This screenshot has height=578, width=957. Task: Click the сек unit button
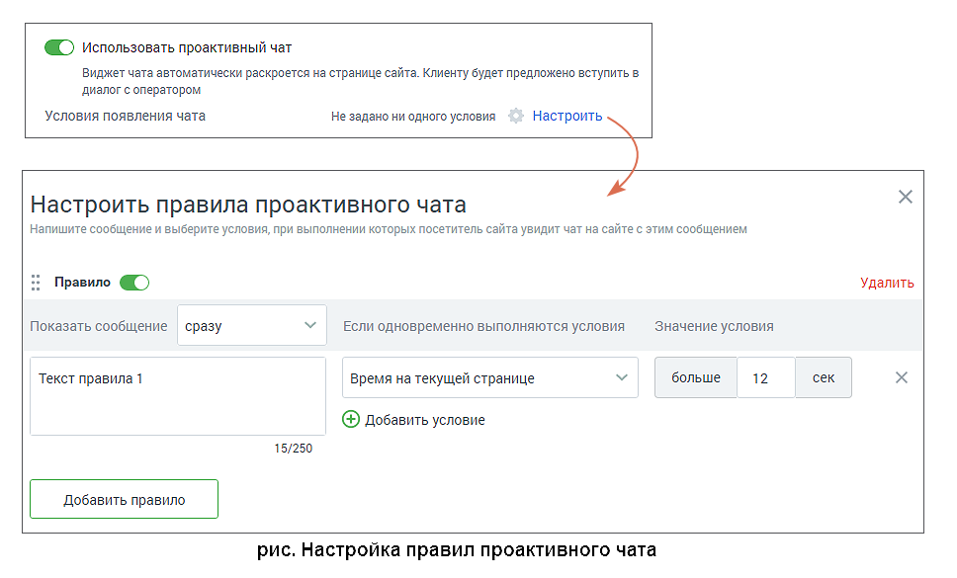pos(824,378)
